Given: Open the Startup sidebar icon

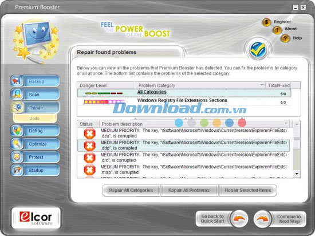Looking at the screenshot, I should coord(16,170).
